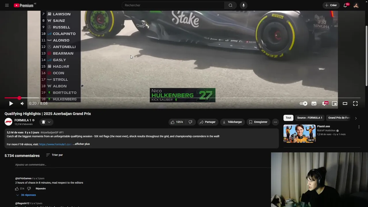
Task: Click the 5 734 commentaires heading
Action: [22, 156]
